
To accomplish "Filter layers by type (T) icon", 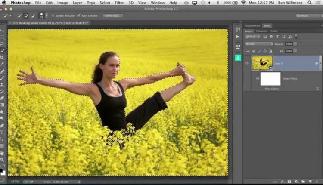I will (277, 37).
